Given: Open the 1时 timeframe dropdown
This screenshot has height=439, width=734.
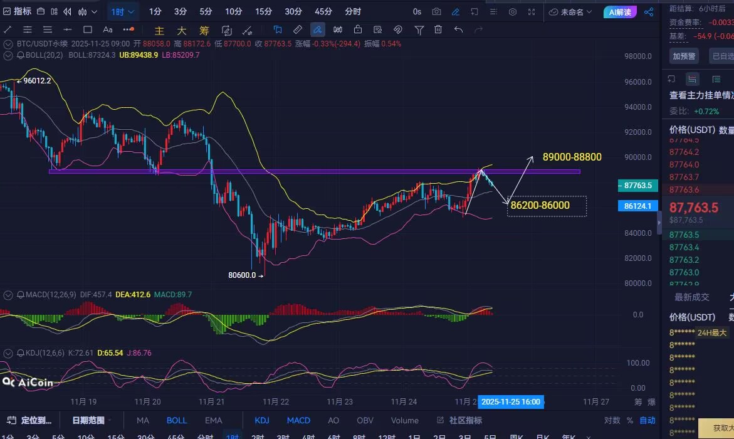Looking at the screenshot, I should click(x=121, y=12).
